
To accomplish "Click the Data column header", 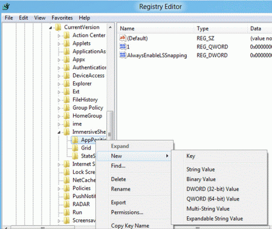I will (x=260, y=28).
